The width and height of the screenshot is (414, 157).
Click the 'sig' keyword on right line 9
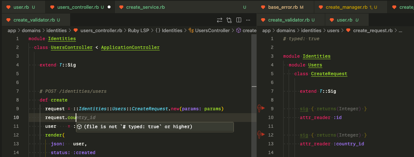(304, 109)
